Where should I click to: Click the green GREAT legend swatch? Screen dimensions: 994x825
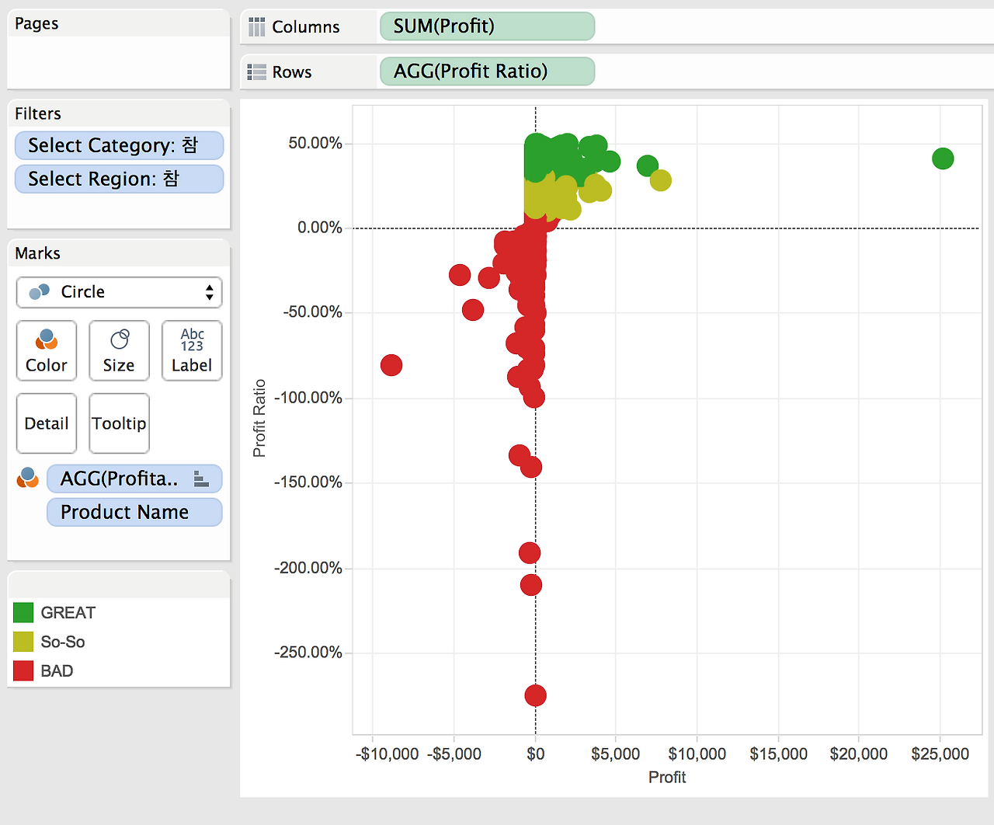[23, 613]
